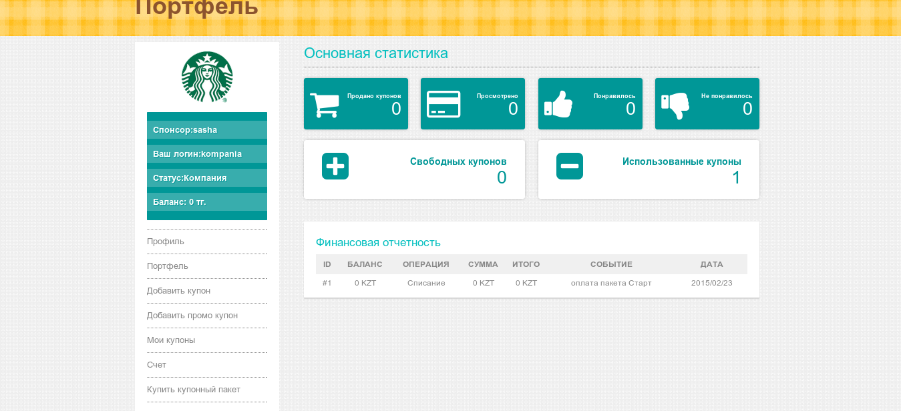
Task: Click the ID column header
Action: tap(327, 265)
